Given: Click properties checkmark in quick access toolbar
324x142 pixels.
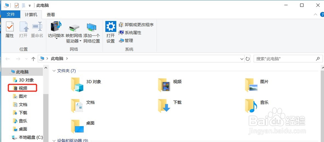Looking at the screenshot, I should [x=17, y=5].
